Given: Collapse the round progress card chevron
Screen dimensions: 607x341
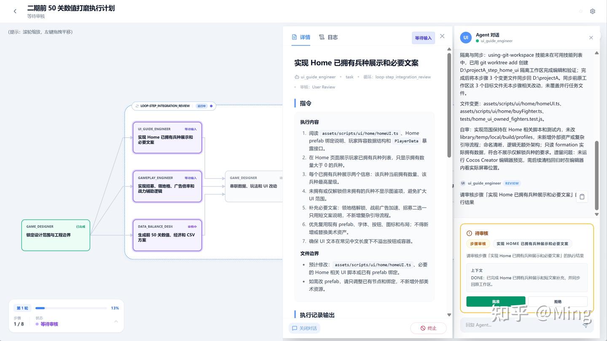Looking at the screenshot, I should point(116,321).
